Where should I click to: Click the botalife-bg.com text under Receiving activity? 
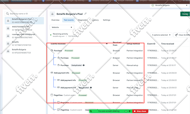[59, 36]
